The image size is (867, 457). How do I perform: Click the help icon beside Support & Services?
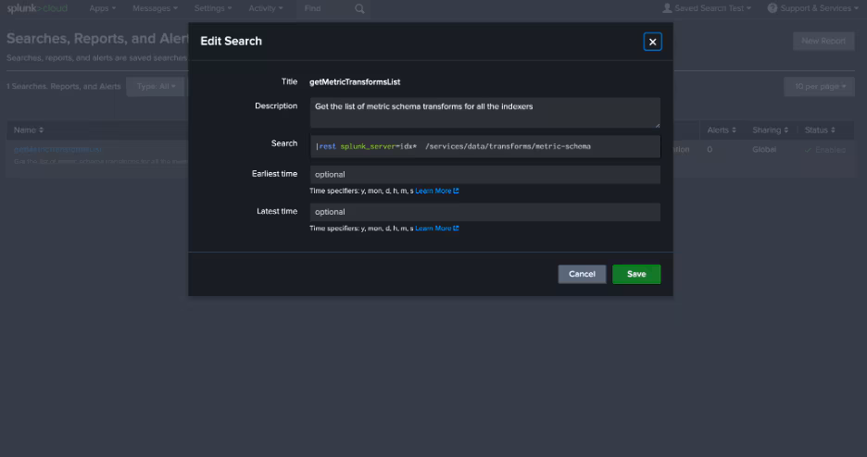tap(772, 8)
